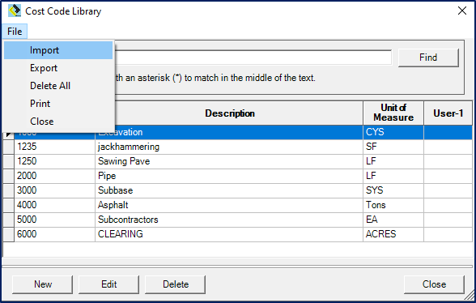
Task: Select the Subbase description cell
Action: [229, 190]
